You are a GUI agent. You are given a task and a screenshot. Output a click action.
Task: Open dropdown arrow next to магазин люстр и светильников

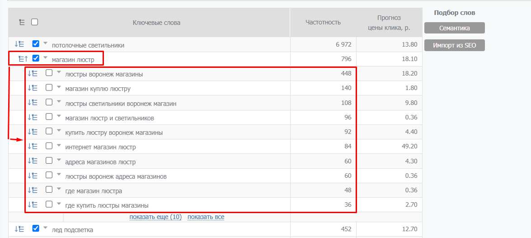tap(59, 117)
